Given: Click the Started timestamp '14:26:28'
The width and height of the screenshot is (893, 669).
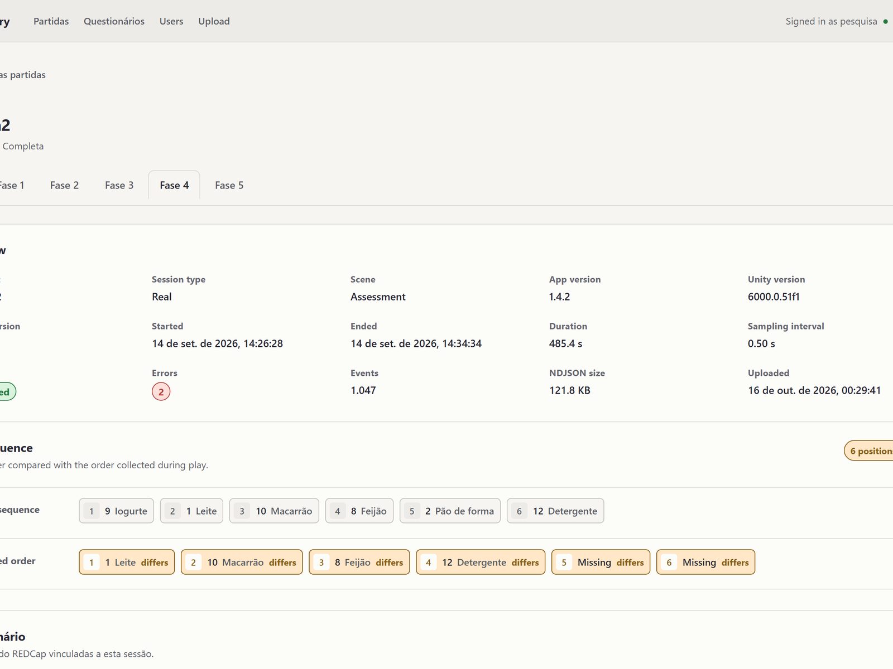Looking at the screenshot, I should (x=263, y=343).
